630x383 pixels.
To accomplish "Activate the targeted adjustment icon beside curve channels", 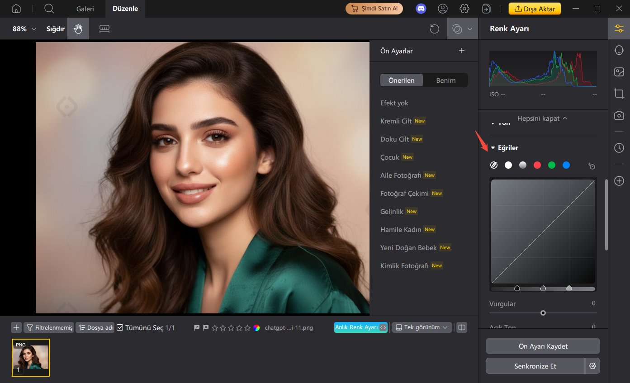I will pos(592,165).
